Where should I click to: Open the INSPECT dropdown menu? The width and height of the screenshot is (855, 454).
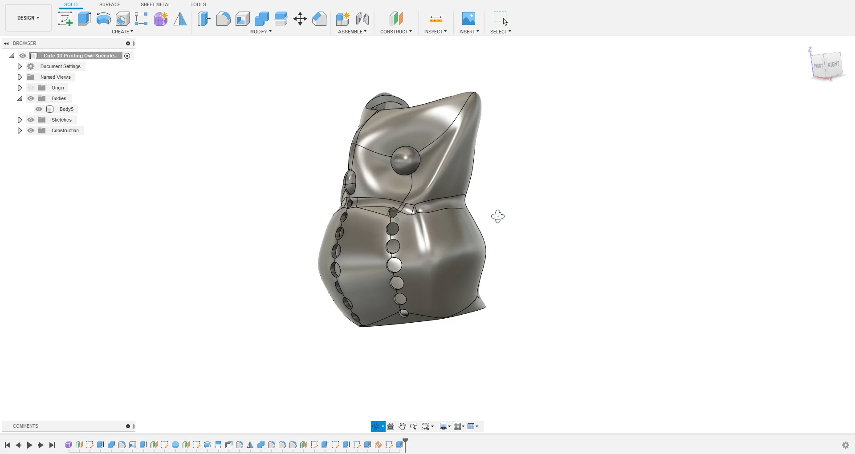point(436,32)
